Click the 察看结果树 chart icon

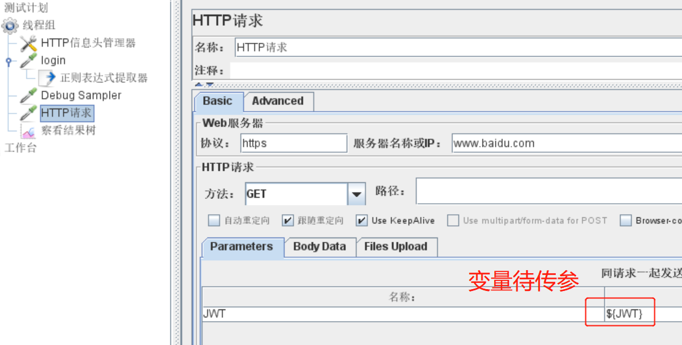click(x=28, y=131)
